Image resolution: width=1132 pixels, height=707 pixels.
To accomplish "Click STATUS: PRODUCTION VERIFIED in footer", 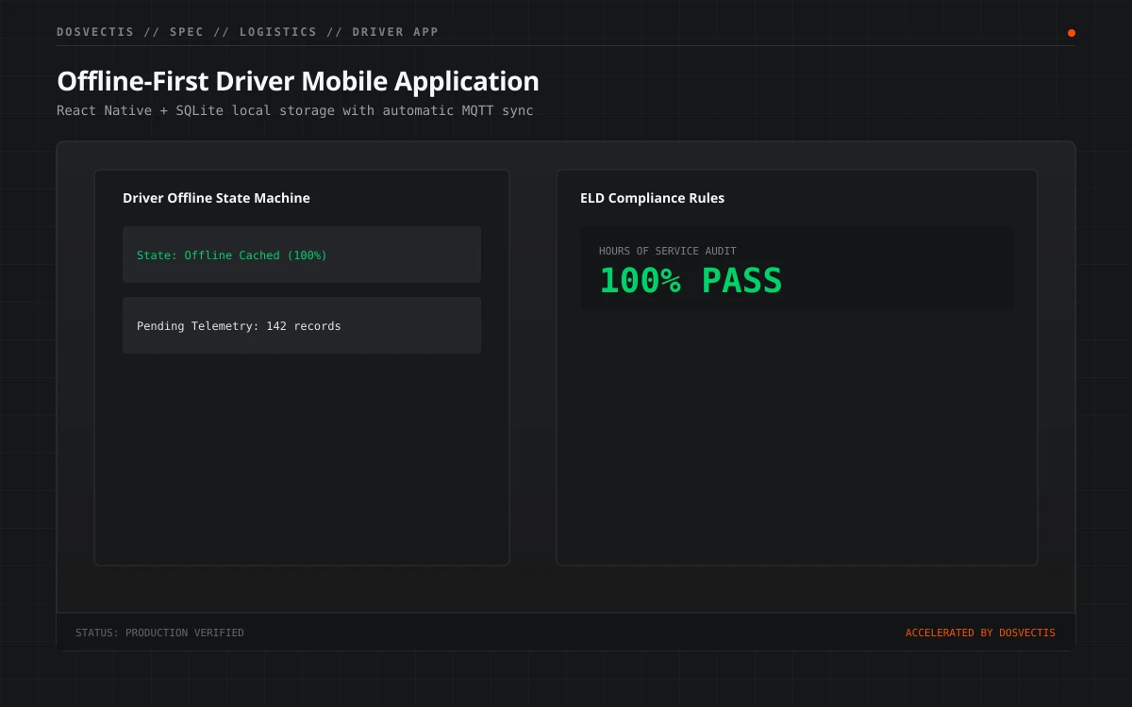I will [159, 633].
